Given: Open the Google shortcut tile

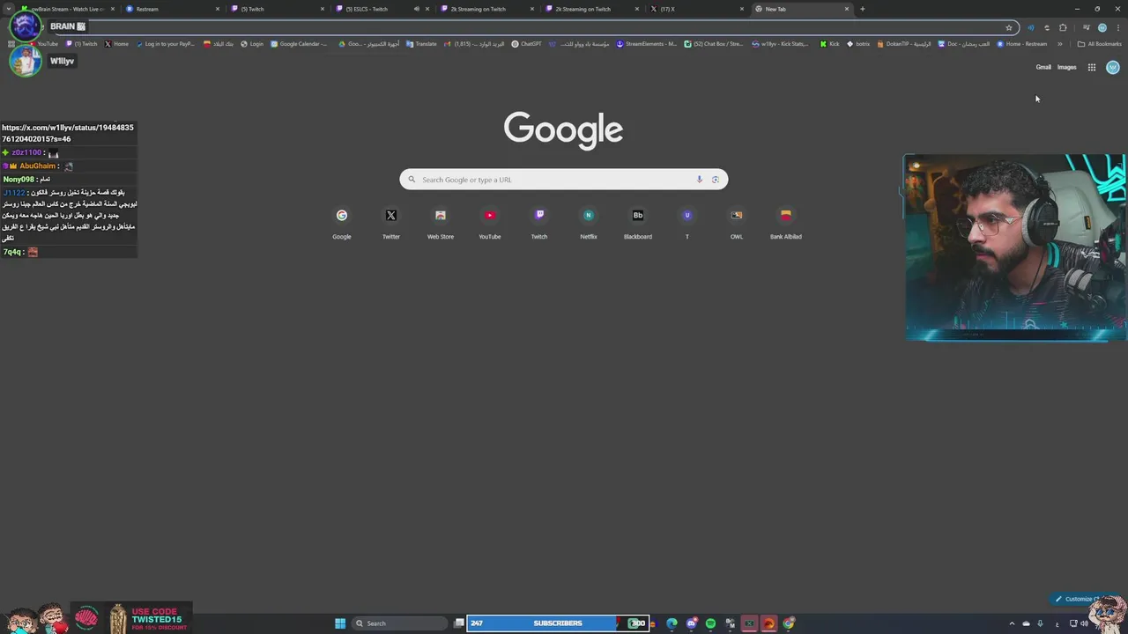Looking at the screenshot, I should (x=342, y=224).
